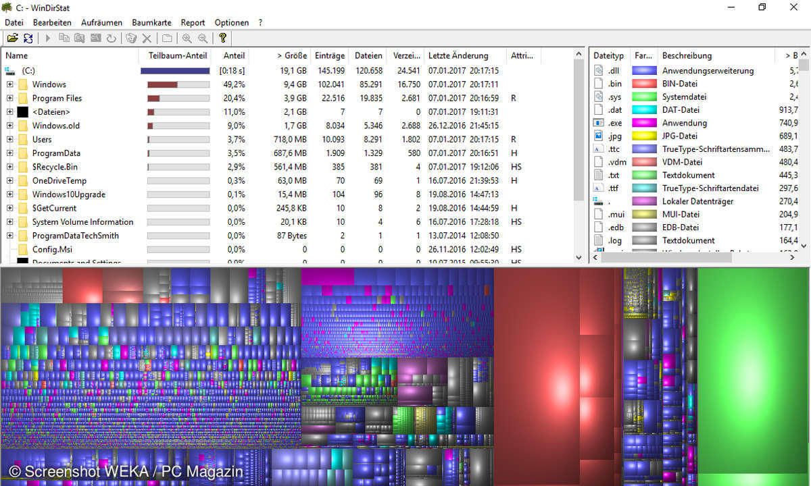Expand the Windows.old folder node
The height and width of the screenshot is (486, 811).
(9, 126)
